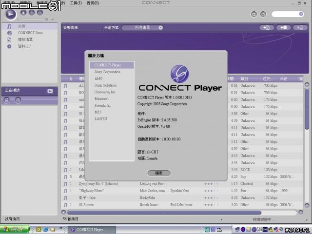
Task: Click the now-playing panel video toggle icon
Action: [50, 91]
